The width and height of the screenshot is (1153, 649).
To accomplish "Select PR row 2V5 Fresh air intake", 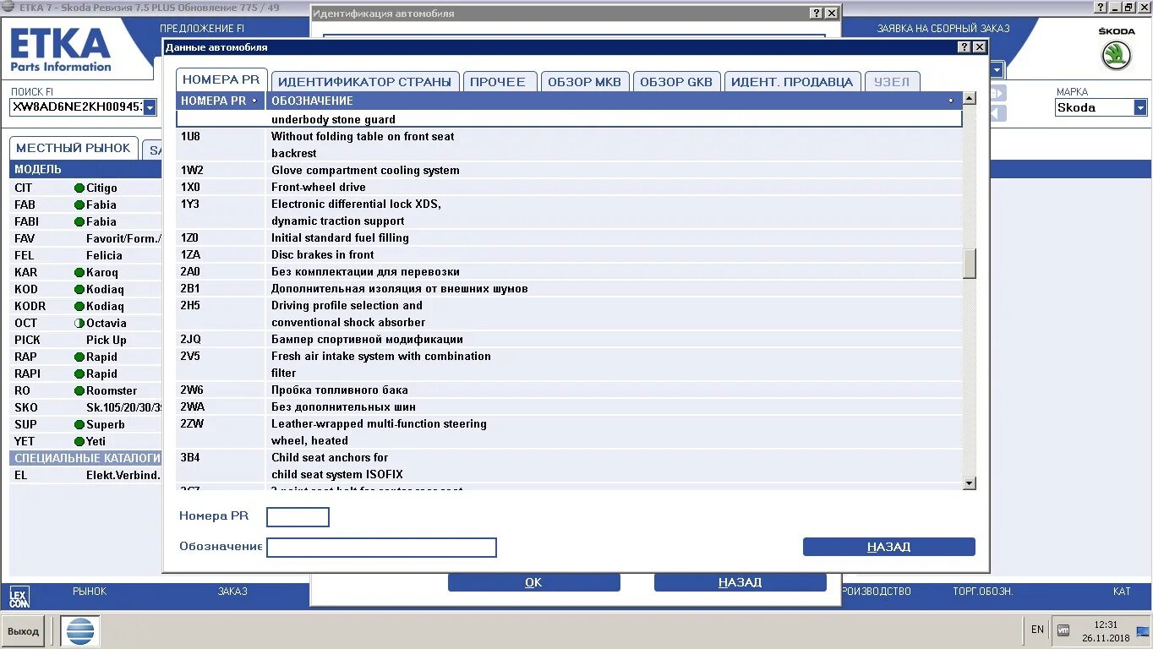I will 570,364.
